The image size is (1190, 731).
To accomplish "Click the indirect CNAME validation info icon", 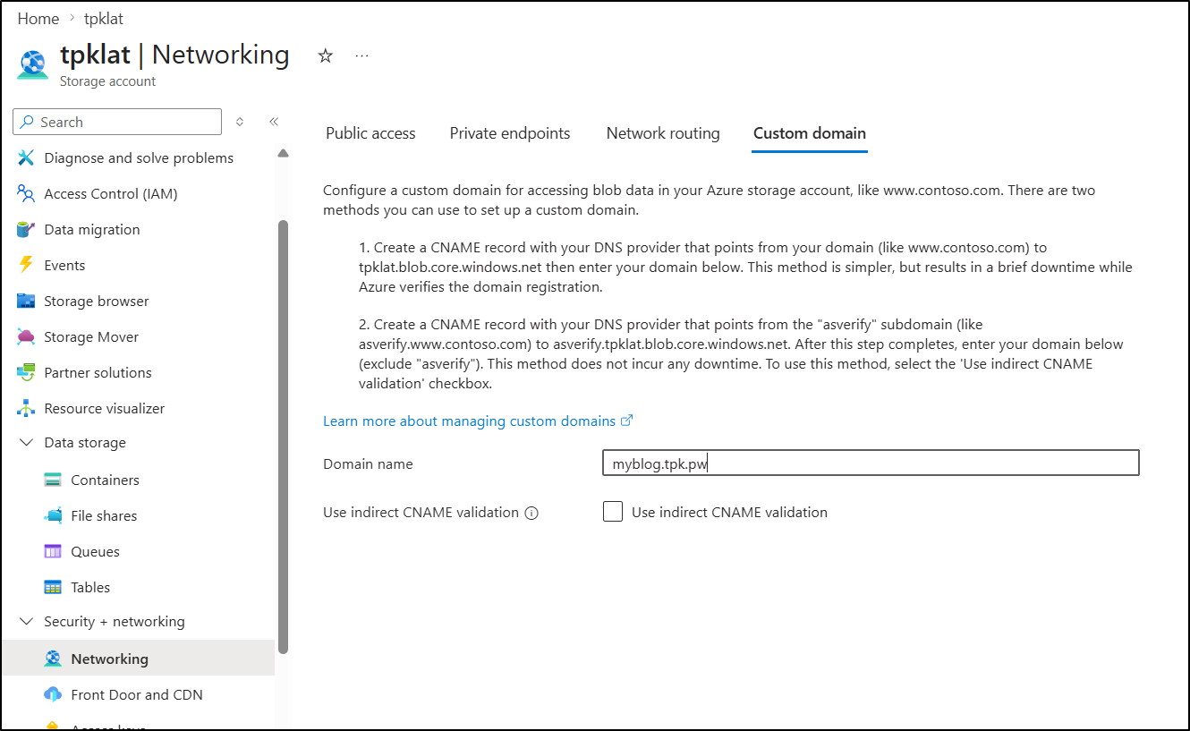I will [x=531, y=513].
